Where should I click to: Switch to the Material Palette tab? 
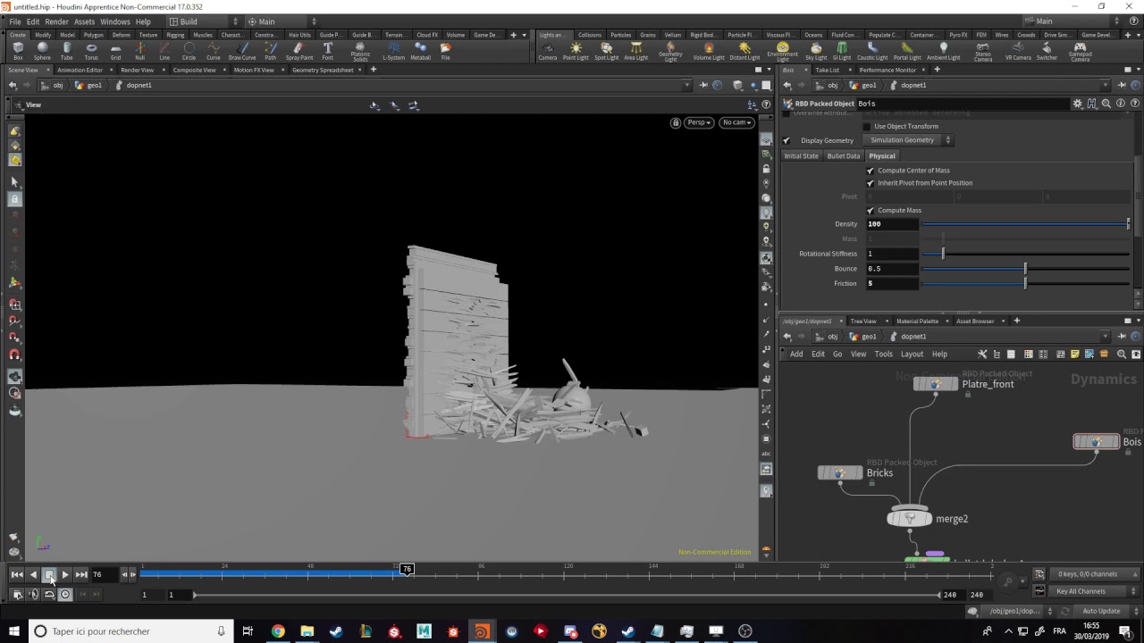point(917,321)
